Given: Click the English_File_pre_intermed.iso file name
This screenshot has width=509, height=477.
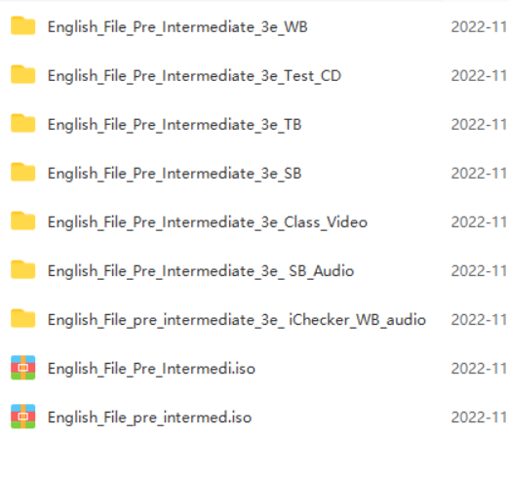Looking at the screenshot, I should pyautogui.click(x=149, y=417).
